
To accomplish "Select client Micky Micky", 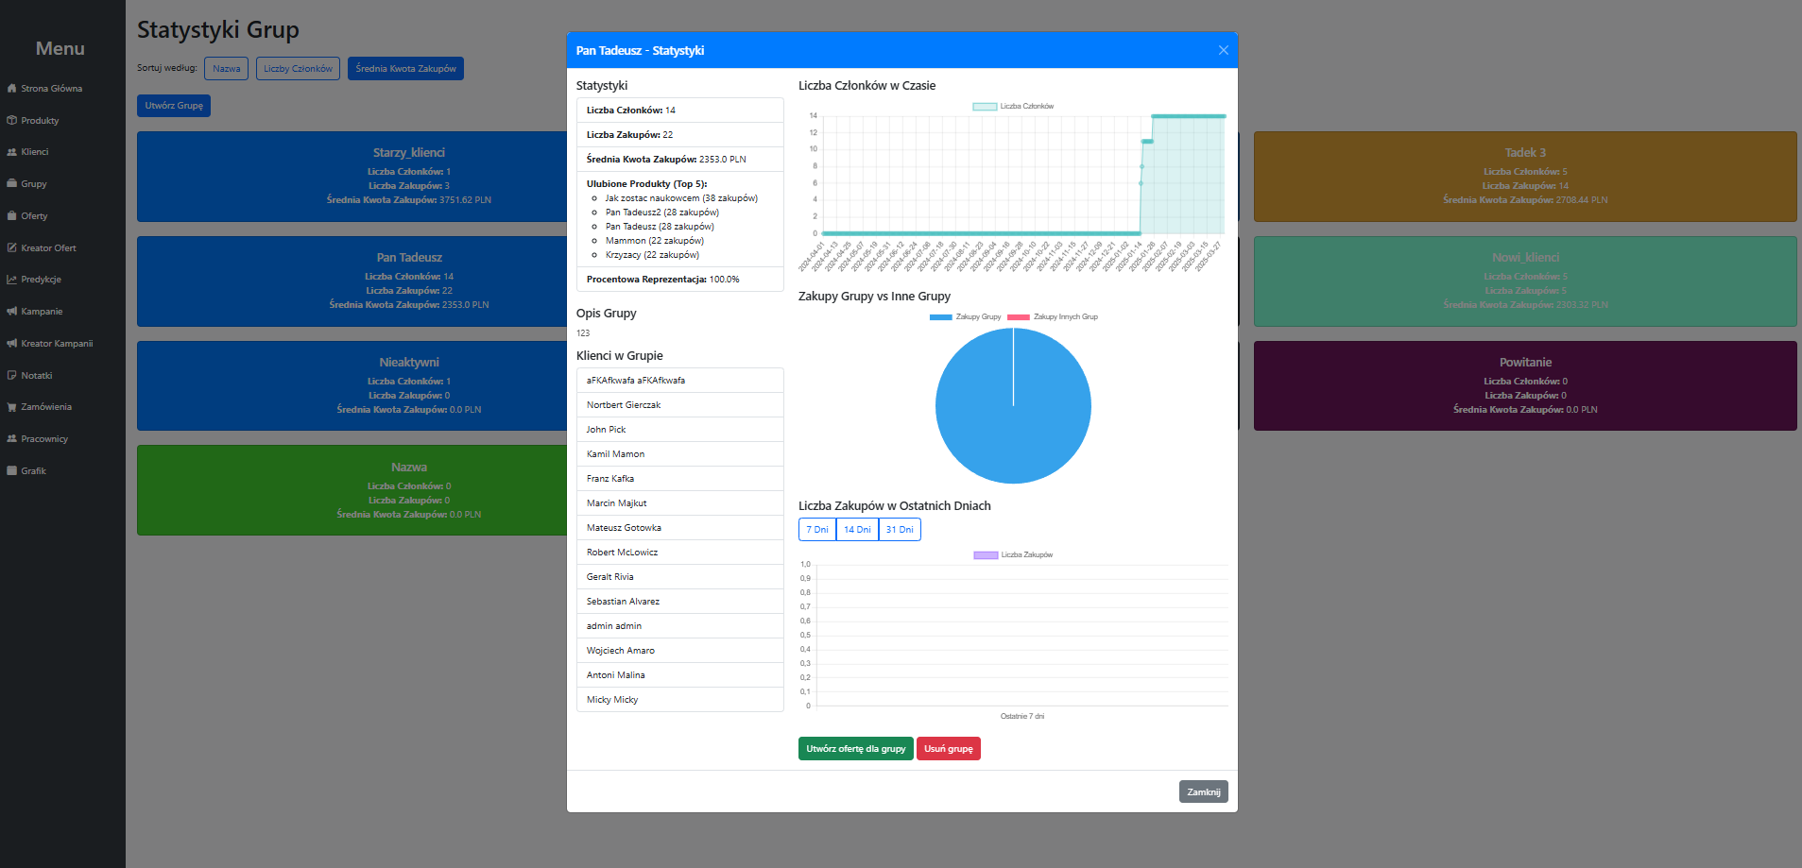I will (x=680, y=700).
